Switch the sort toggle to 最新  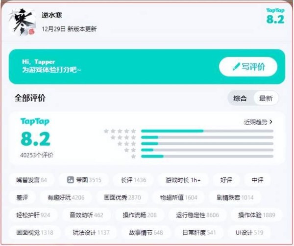266,98
